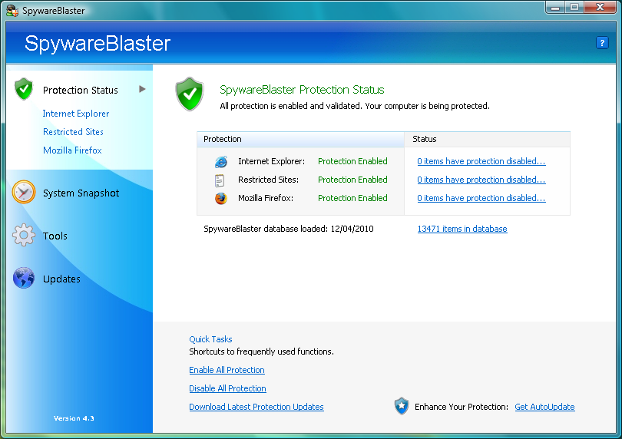Click the 'Mozilla Firefox:' row label in table

point(266,198)
